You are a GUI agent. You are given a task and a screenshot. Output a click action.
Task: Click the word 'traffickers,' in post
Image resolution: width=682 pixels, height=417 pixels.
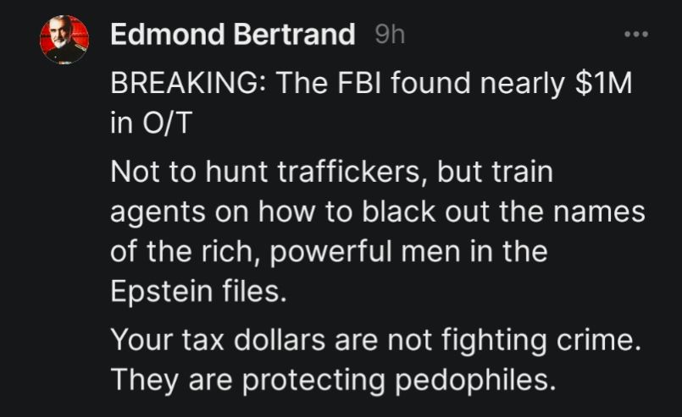353,172
